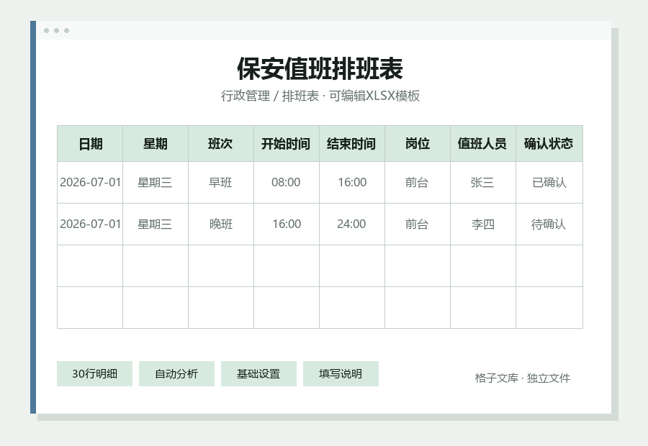Click the subtitle 行政管理 / 排班表
Image resolution: width=648 pixels, height=446 pixels.
(270, 96)
